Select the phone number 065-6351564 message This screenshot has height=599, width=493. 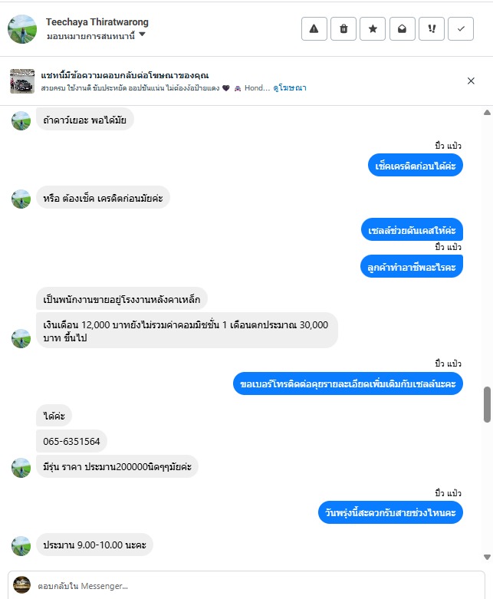71,441
